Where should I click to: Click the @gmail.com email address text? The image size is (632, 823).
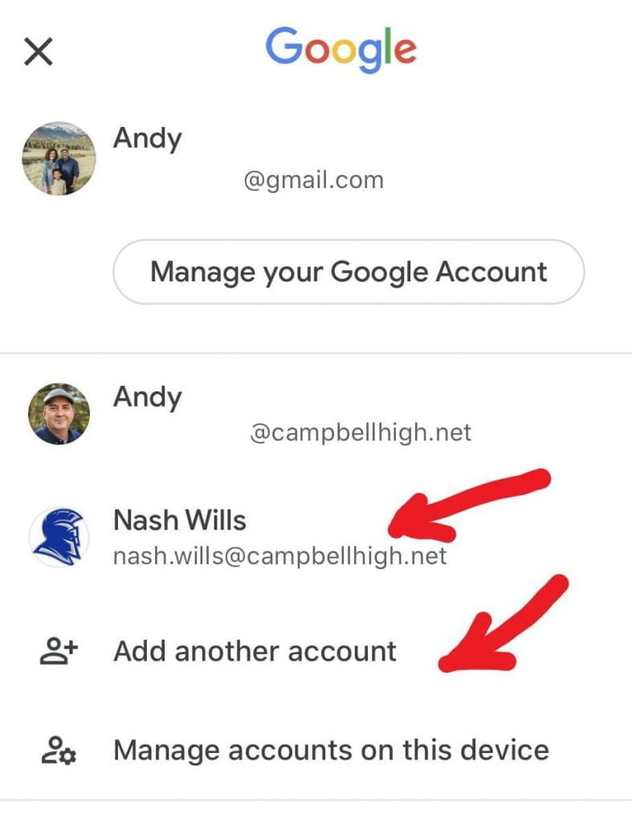314,181
